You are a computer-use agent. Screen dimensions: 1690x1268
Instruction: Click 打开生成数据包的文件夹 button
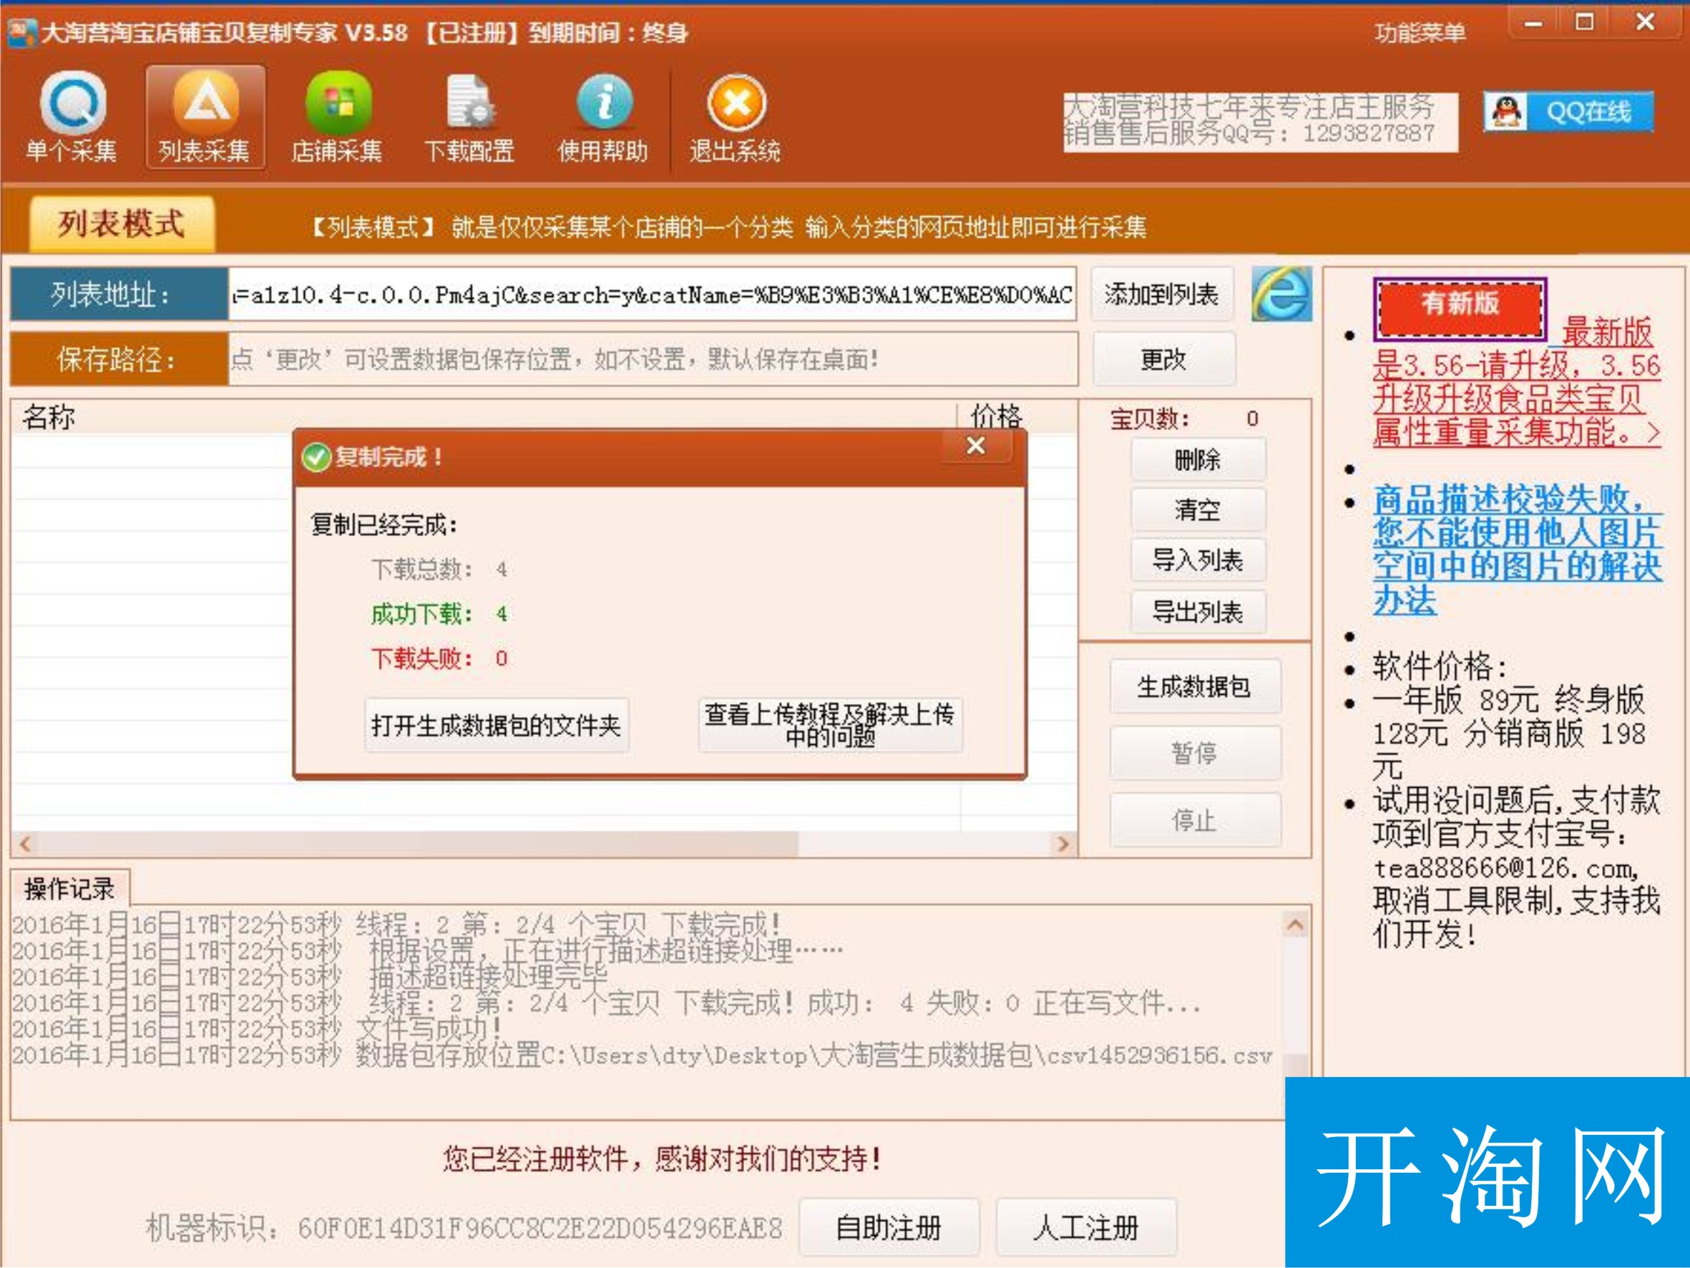coord(496,725)
